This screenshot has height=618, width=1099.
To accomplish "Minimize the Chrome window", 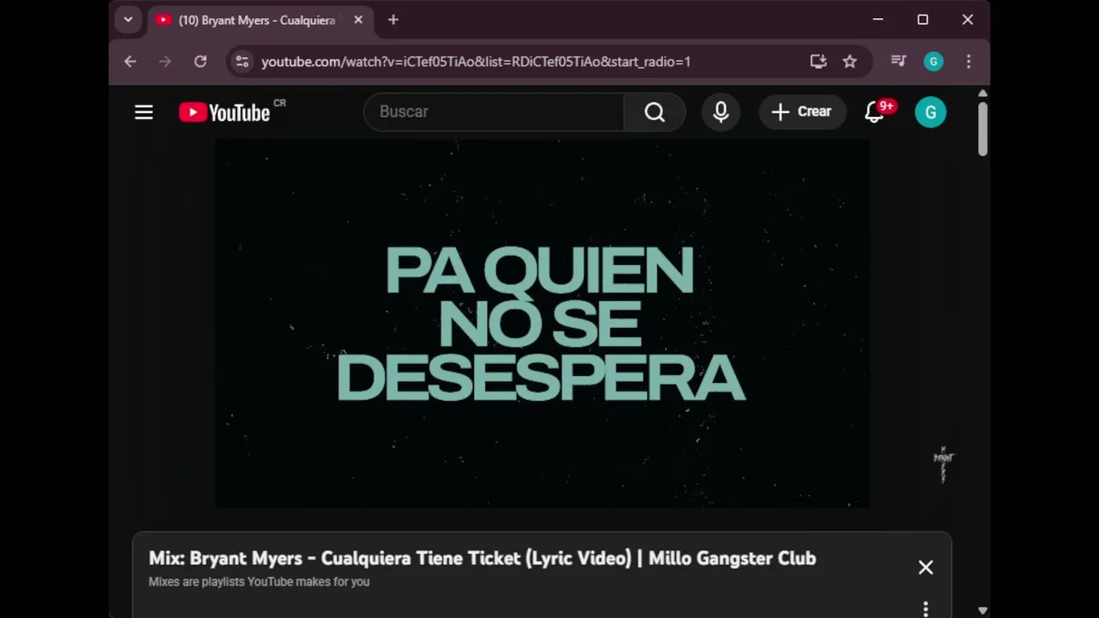I will (877, 20).
